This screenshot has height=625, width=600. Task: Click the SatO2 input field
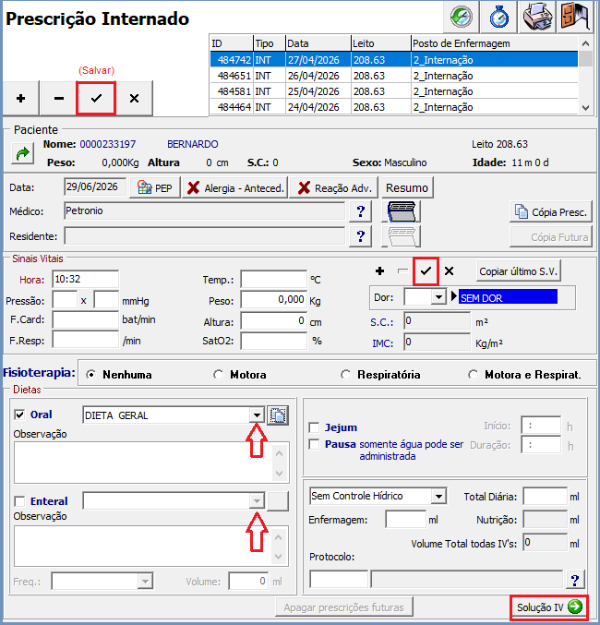[x=274, y=341]
